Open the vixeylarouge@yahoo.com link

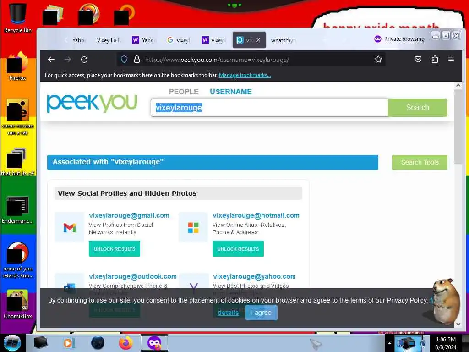click(x=254, y=276)
